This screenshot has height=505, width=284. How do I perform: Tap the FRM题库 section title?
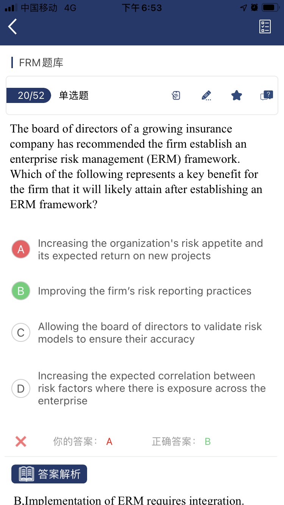[41, 62]
